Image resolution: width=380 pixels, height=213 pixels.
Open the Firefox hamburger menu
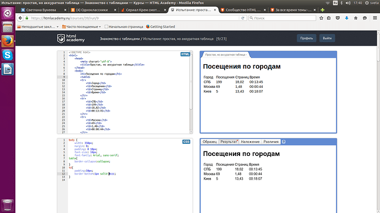tap(374, 18)
